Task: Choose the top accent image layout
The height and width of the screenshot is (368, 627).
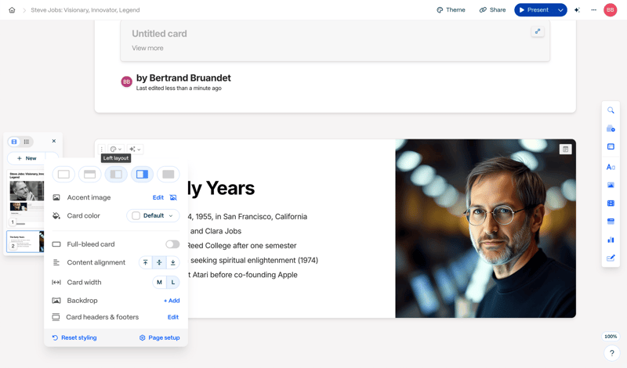Action: pyautogui.click(x=90, y=175)
